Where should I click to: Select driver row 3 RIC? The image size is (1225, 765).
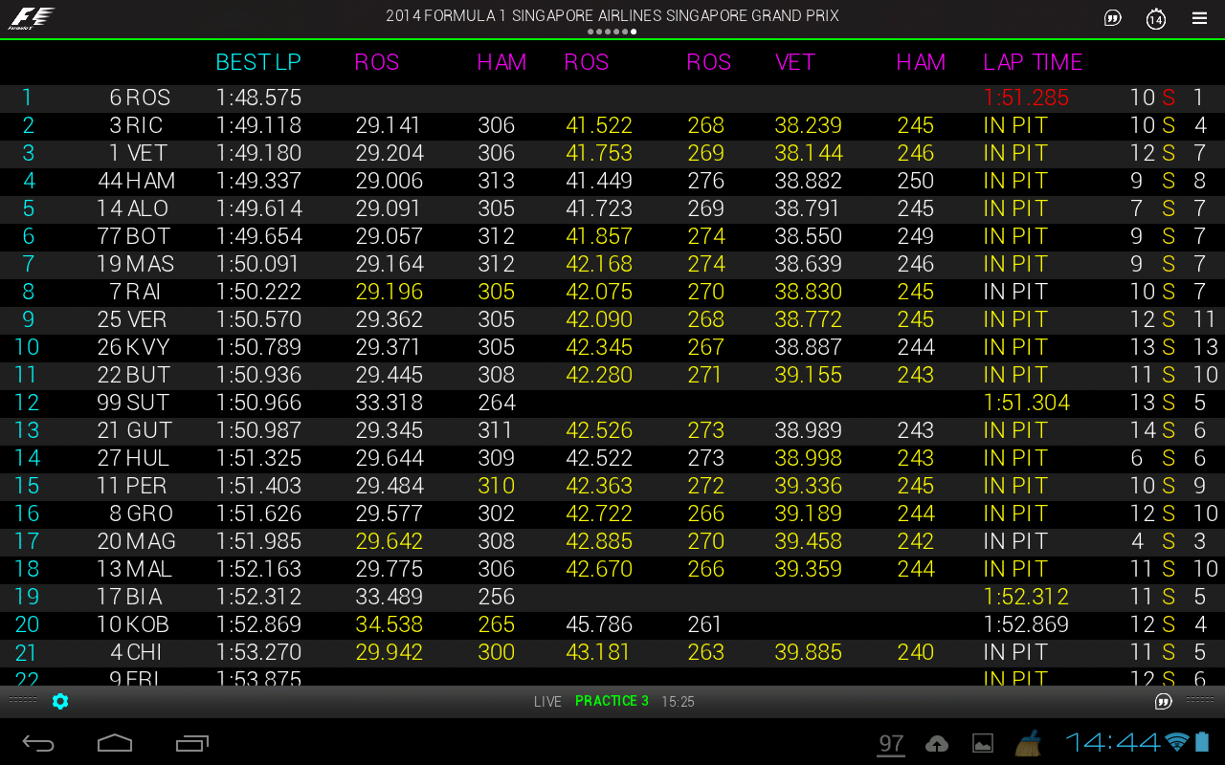pyautogui.click(x=612, y=125)
